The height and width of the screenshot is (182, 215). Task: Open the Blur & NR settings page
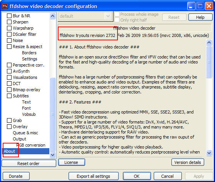point(22,16)
